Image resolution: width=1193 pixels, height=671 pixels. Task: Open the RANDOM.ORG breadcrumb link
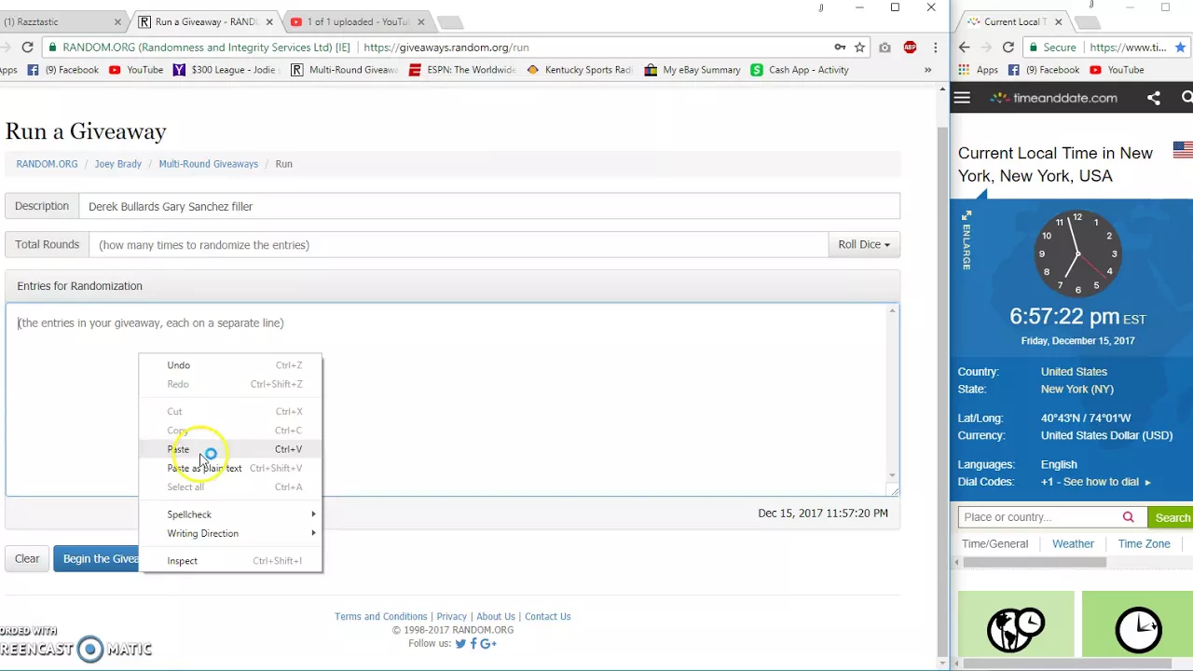(47, 164)
